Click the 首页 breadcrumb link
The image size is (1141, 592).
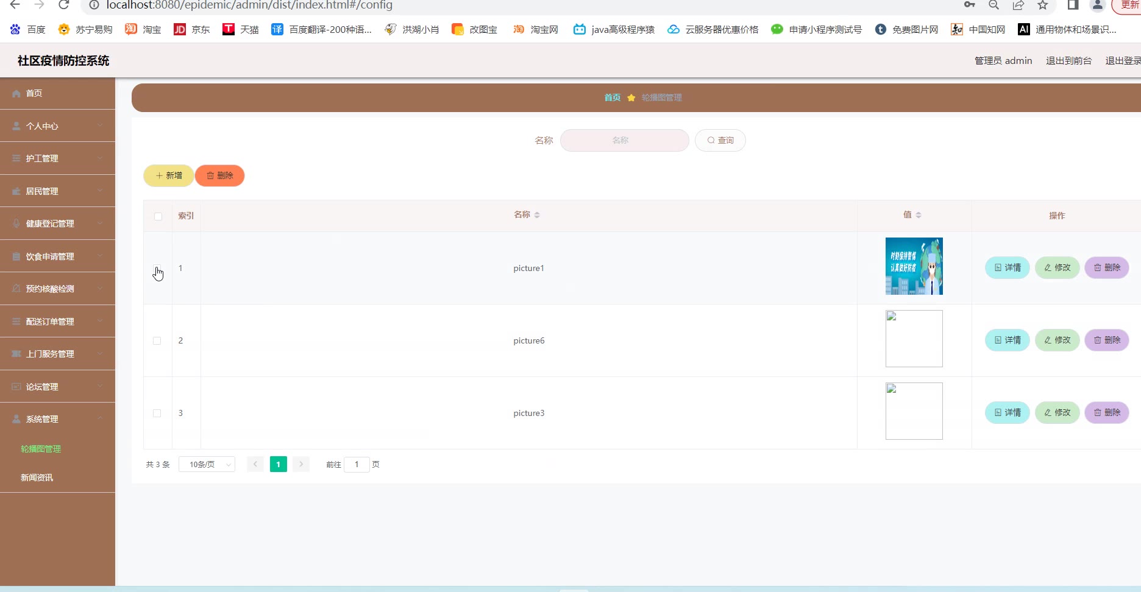click(613, 97)
